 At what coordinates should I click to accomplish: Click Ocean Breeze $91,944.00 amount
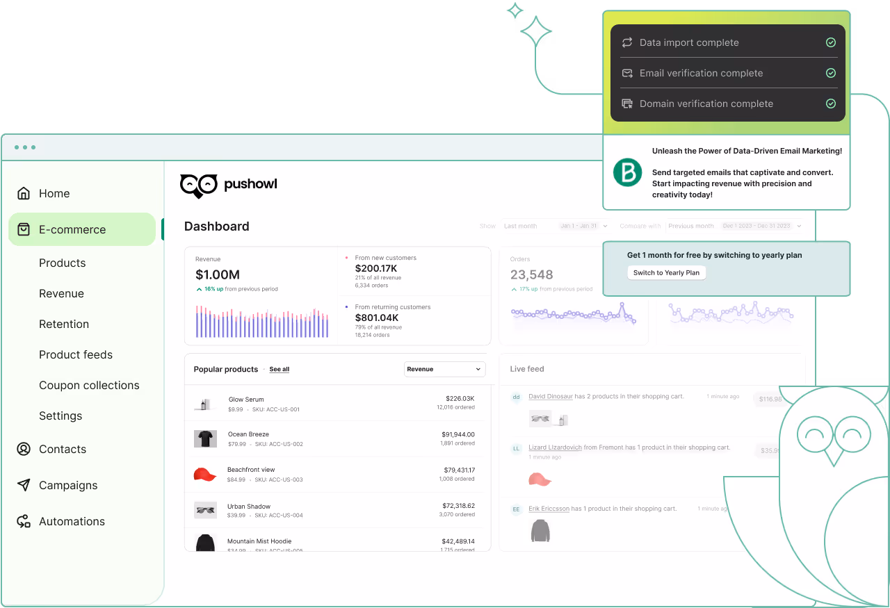tap(458, 434)
